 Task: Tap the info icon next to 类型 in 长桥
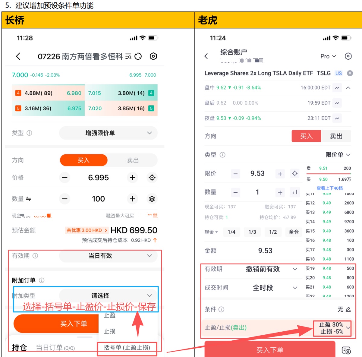tap(29, 133)
